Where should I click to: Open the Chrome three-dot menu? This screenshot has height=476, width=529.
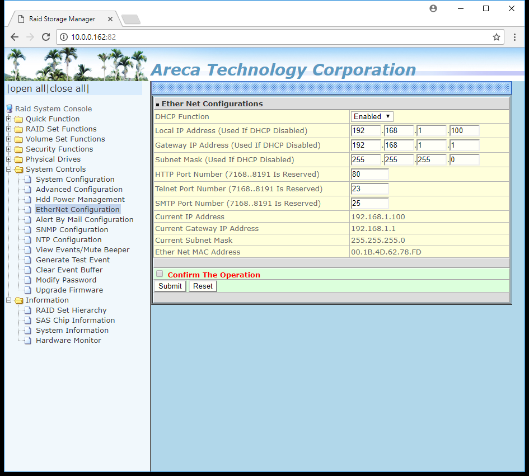514,37
